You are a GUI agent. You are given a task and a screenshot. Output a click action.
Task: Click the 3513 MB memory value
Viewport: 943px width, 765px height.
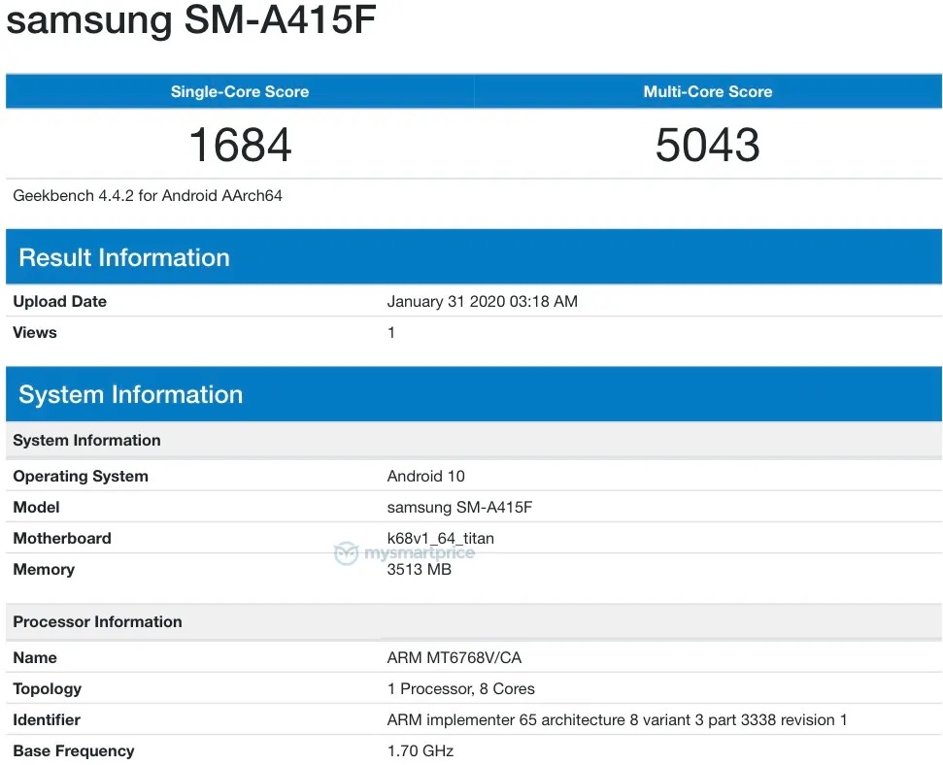[x=419, y=570]
